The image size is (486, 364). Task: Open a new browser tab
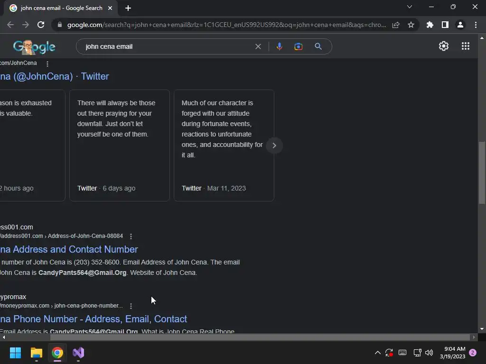point(128,8)
